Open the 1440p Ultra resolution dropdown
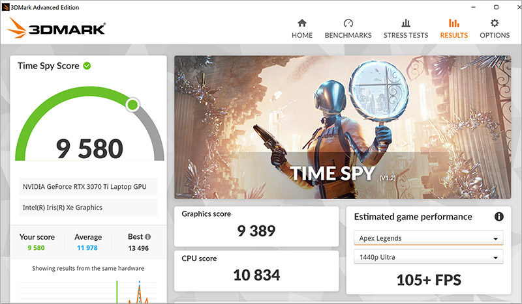Image resolution: width=522 pixels, height=304 pixels. pos(429,257)
